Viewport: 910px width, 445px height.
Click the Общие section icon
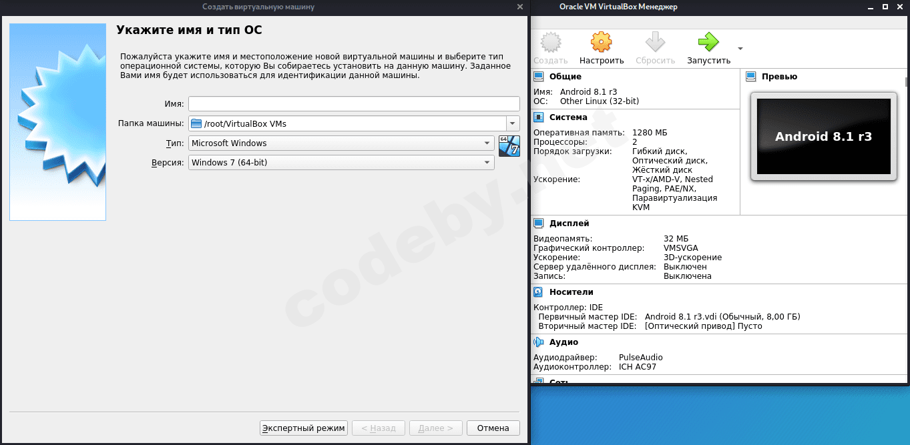point(539,77)
